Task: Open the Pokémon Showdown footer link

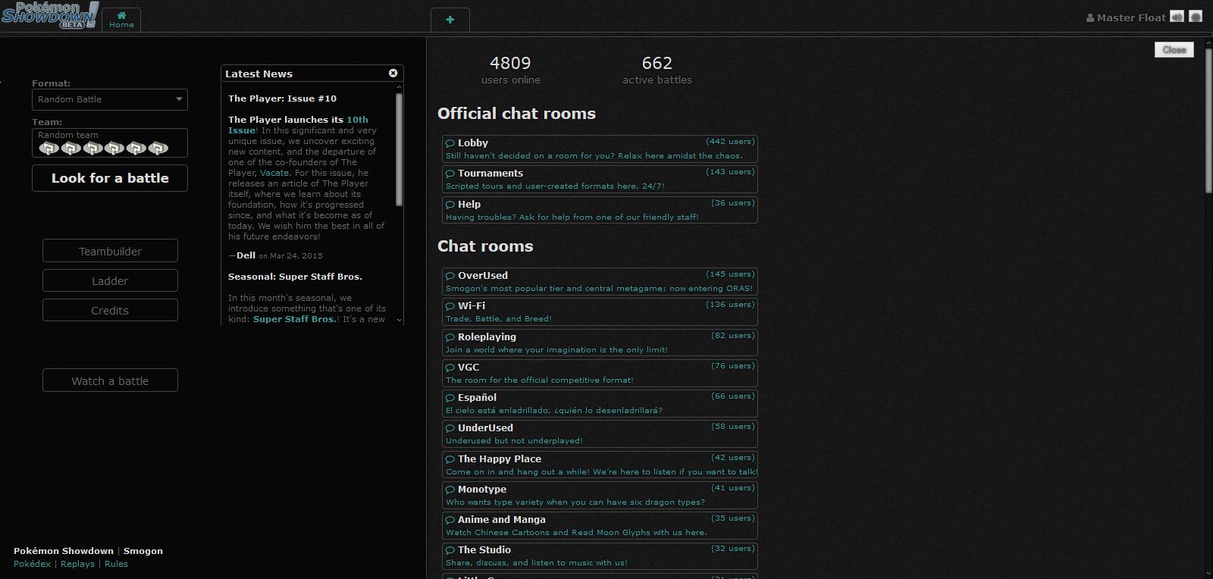Action: pyautogui.click(x=64, y=551)
